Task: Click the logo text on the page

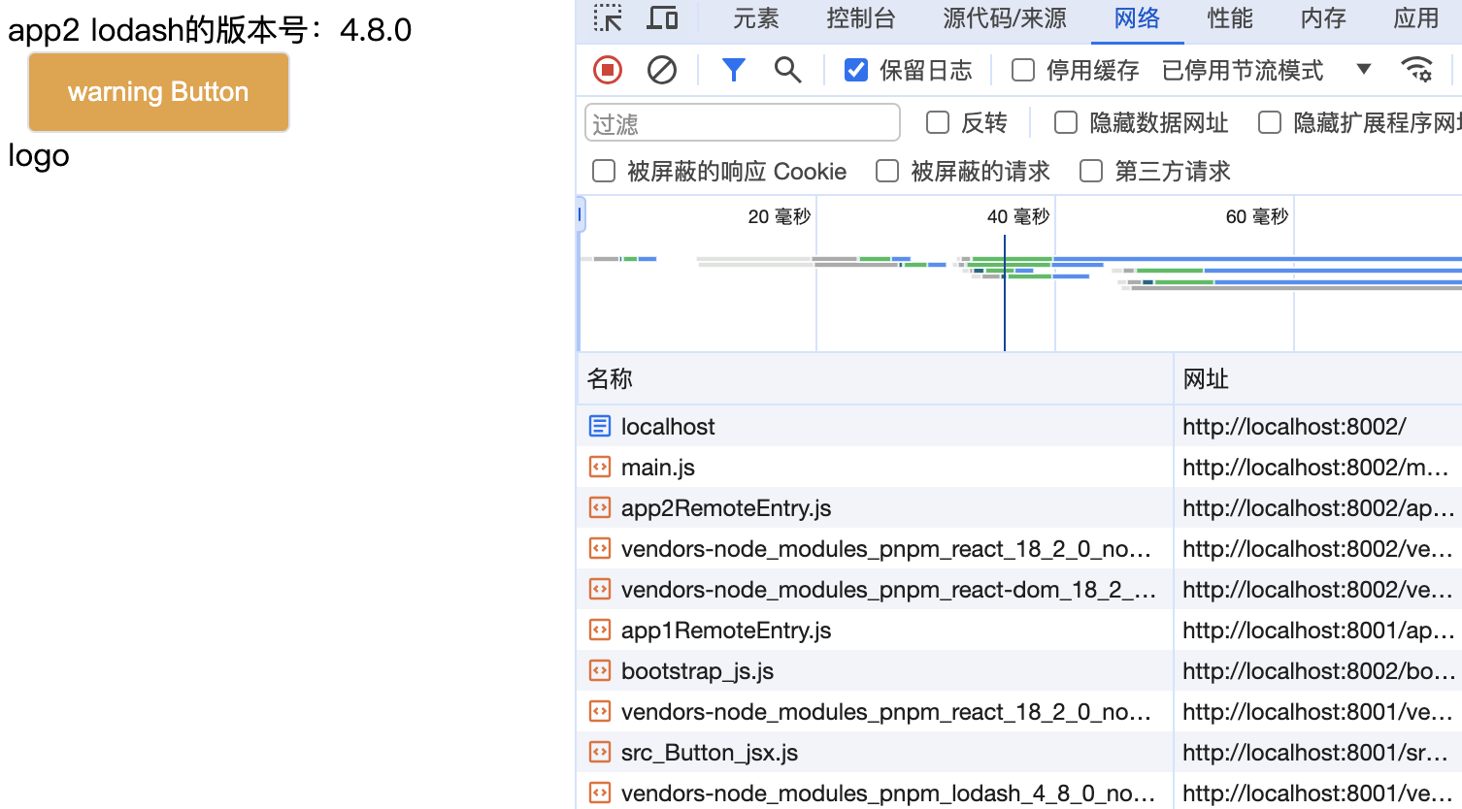Action: (x=39, y=155)
